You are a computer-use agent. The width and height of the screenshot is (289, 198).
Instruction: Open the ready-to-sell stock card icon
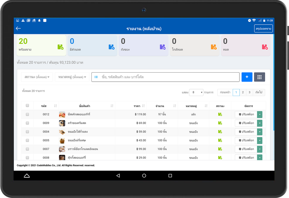click(x=60, y=47)
